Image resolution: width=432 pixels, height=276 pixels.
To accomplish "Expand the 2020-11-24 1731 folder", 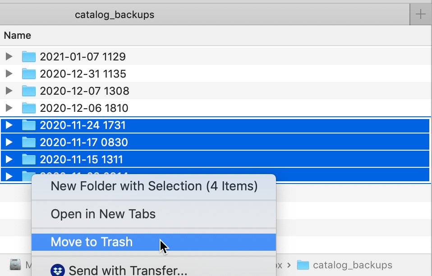I will coord(9,125).
